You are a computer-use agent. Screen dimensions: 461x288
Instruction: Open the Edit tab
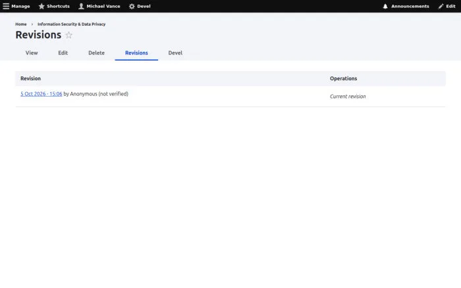[x=63, y=53]
